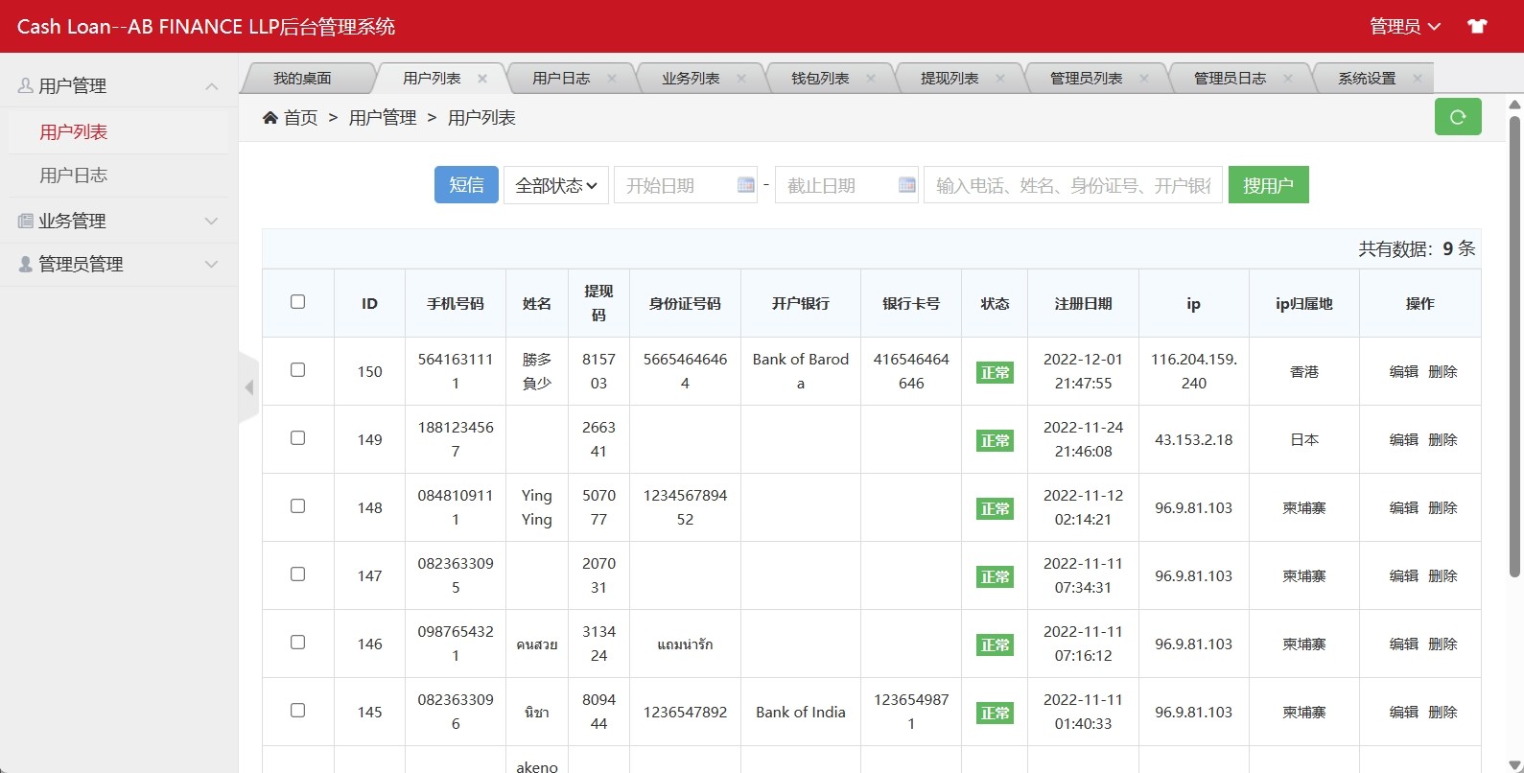Close the 用户列表 tab with its X
Screen dimensions: 1524x773
[482, 79]
